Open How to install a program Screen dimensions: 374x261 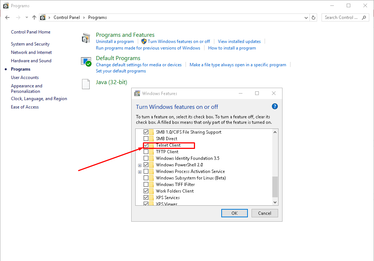(232, 48)
